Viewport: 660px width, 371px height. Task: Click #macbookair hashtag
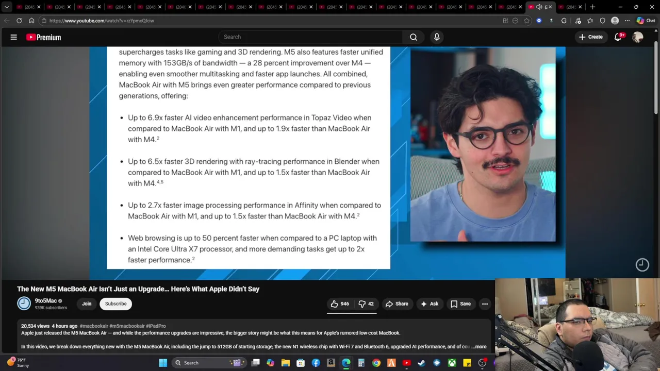94,326
